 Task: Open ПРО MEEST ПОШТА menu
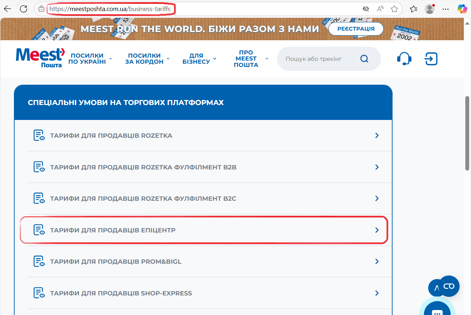(246, 58)
